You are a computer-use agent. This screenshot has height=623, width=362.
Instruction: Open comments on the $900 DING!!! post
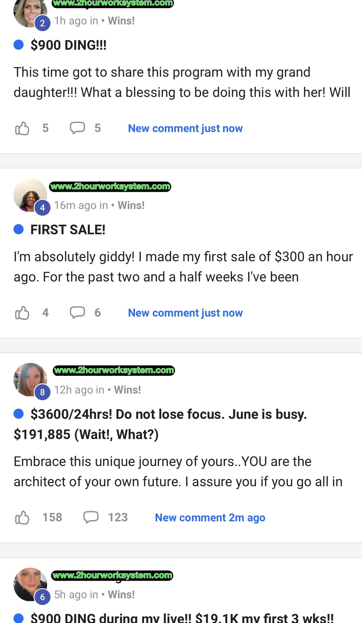pos(77,128)
